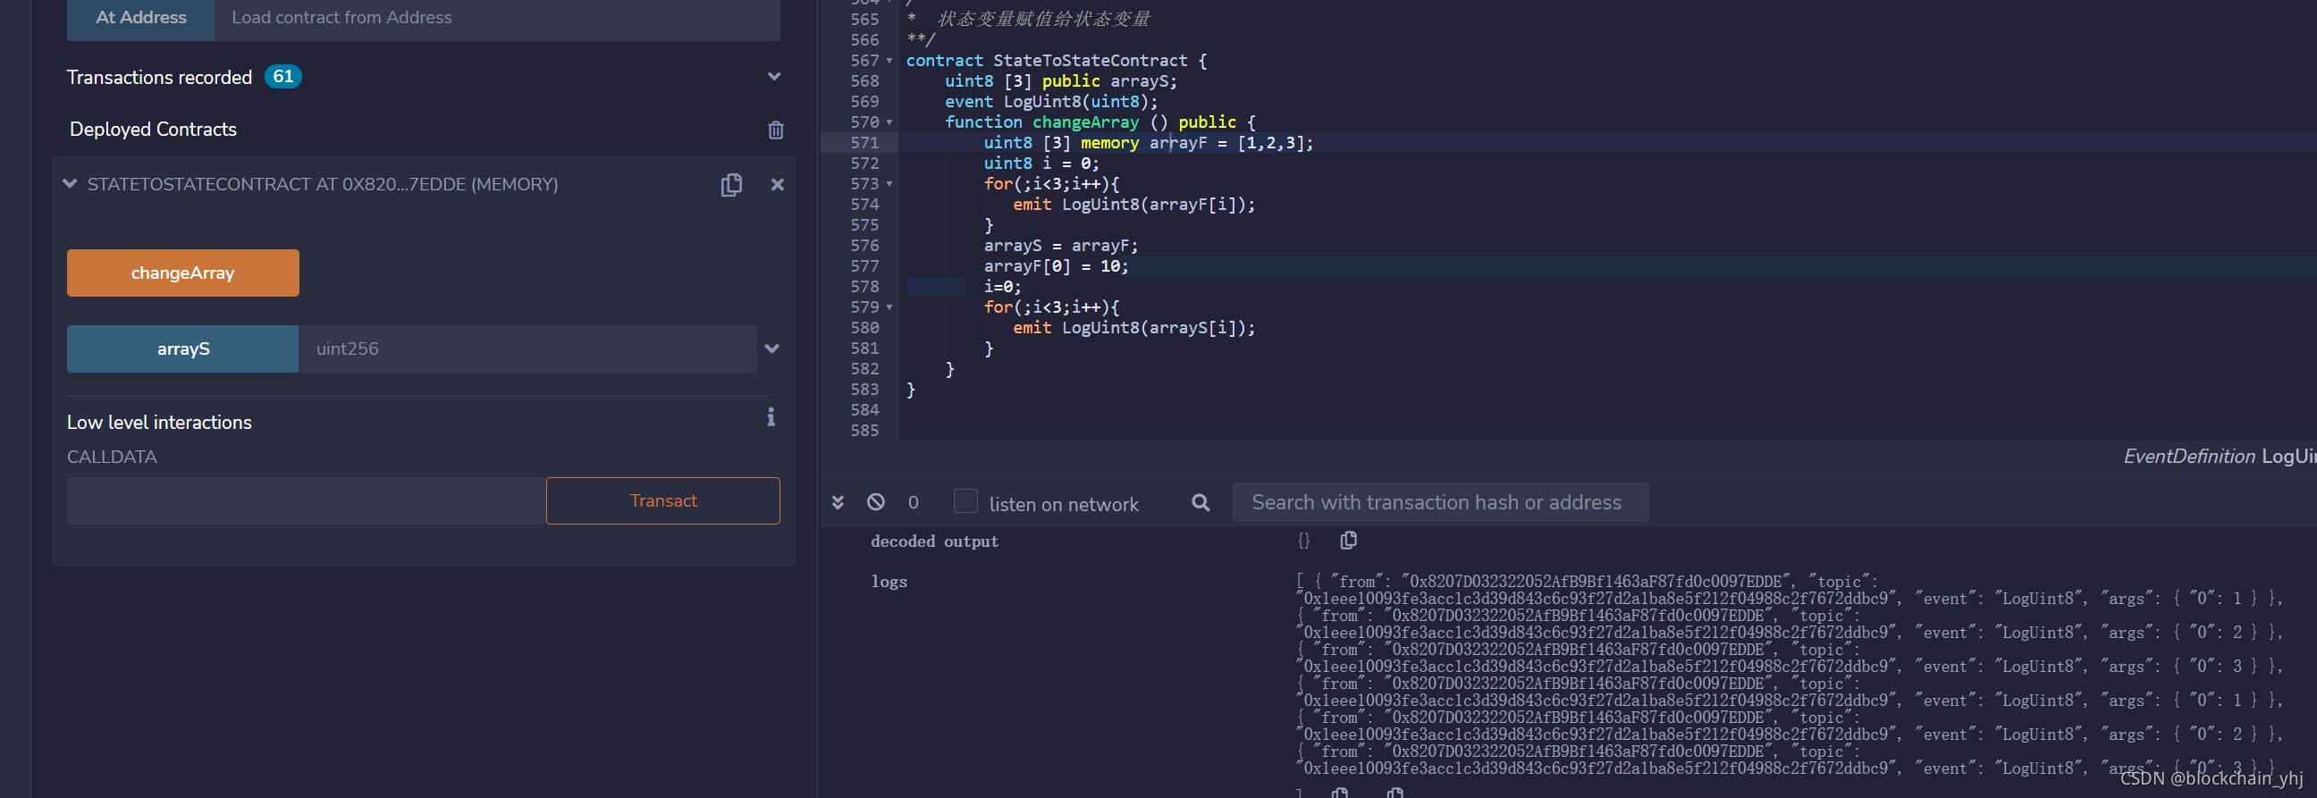Toggle the terminal collapse double-chevron icon
The height and width of the screenshot is (798, 2317).
pyautogui.click(x=838, y=503)
